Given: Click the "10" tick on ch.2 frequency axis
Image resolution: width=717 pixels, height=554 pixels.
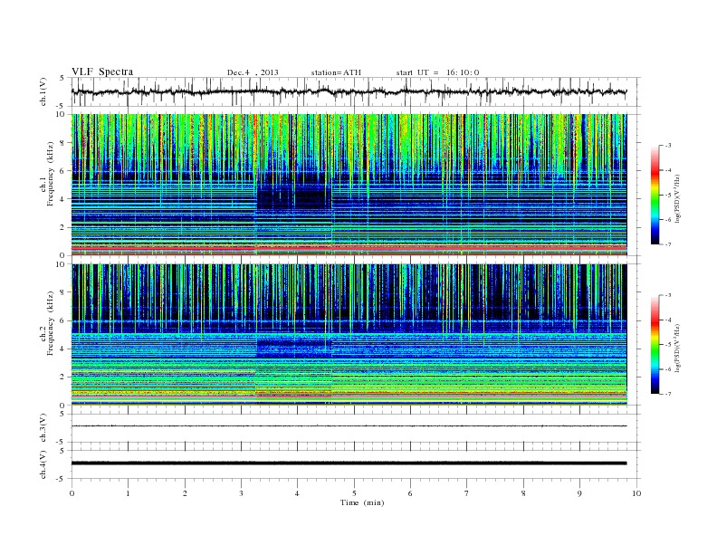Looking at the screenshot, I should point(61,264).
